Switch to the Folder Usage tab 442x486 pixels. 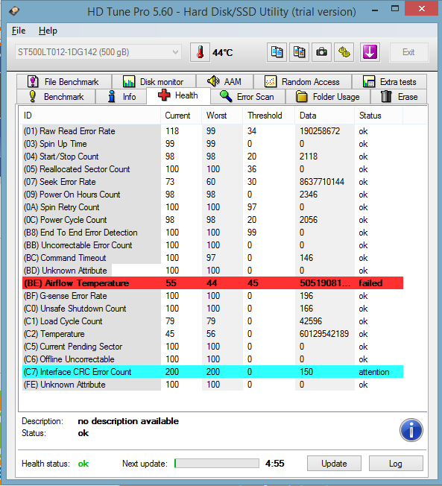(328, 97)
